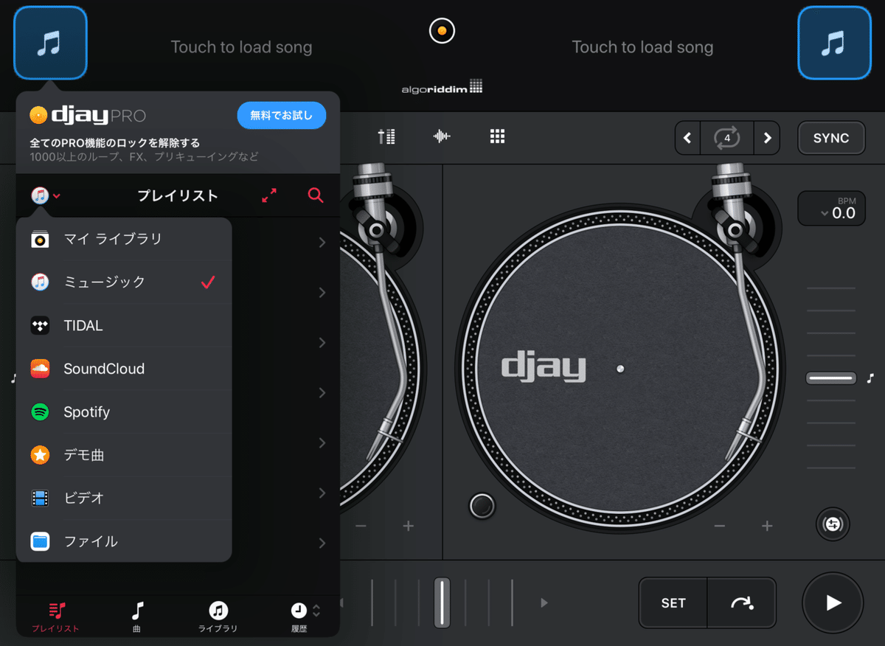Open the left deck music library button
The image size is (885, 646).
(x=50, y=43)
